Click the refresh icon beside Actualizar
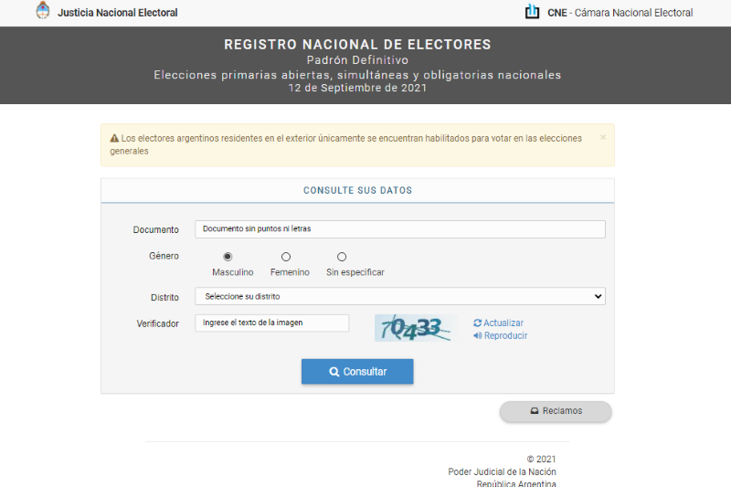 [x=477, y=323]
